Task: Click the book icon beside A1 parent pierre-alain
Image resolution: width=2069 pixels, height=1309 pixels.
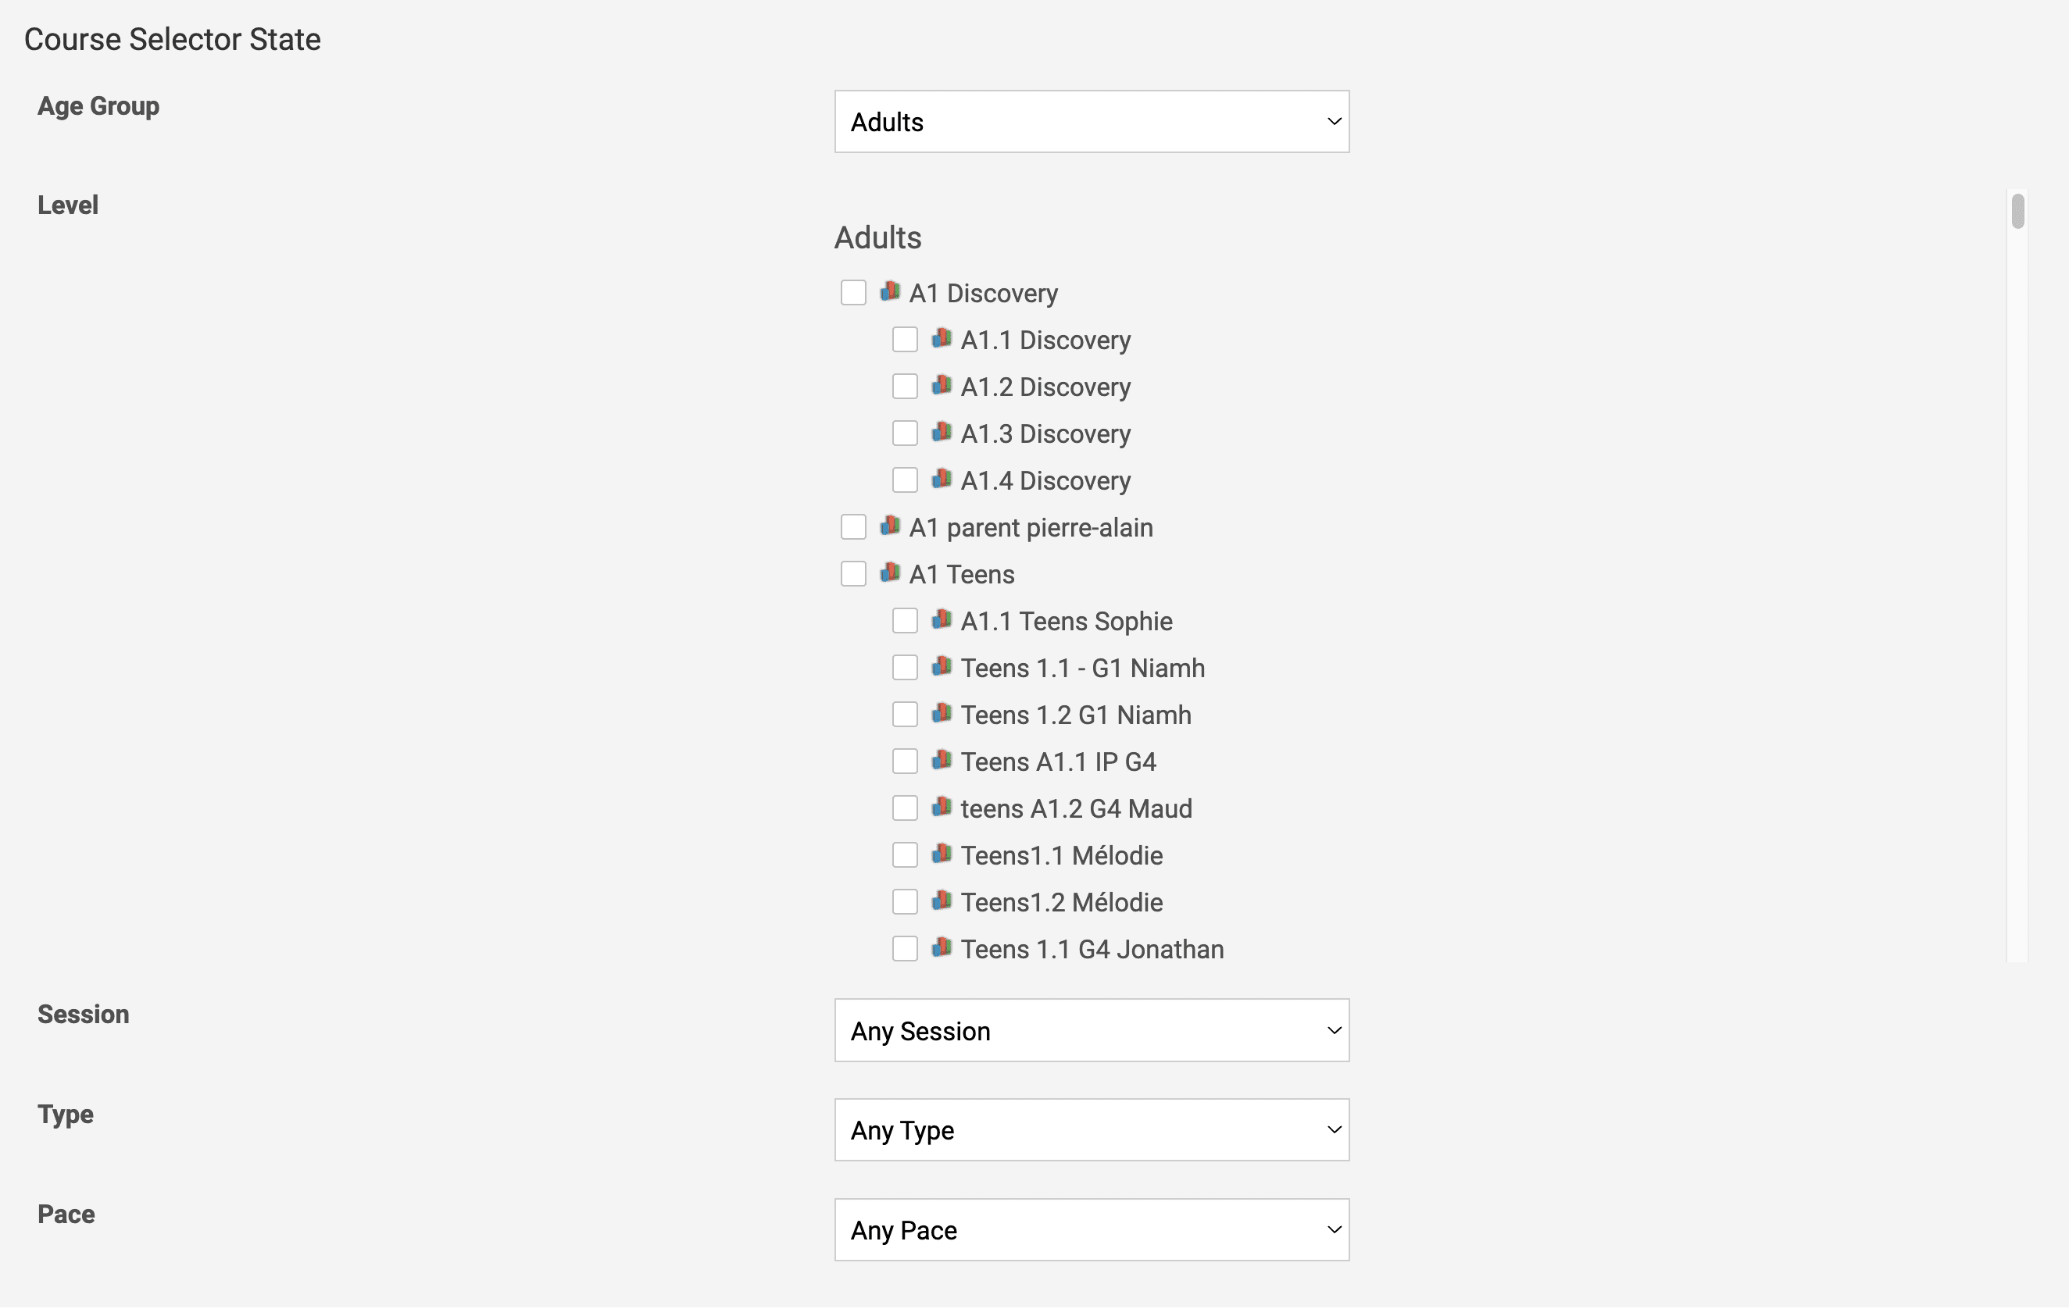Action: (x=890, y=526)
